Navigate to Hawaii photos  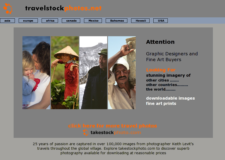[x=140, y=21]
